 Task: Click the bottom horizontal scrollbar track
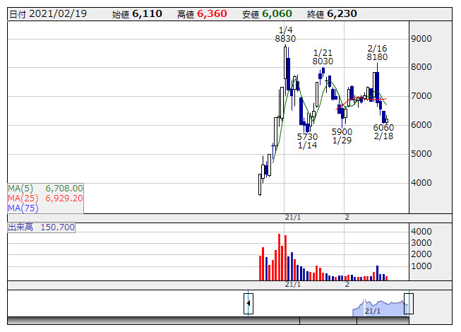(208, 321)
